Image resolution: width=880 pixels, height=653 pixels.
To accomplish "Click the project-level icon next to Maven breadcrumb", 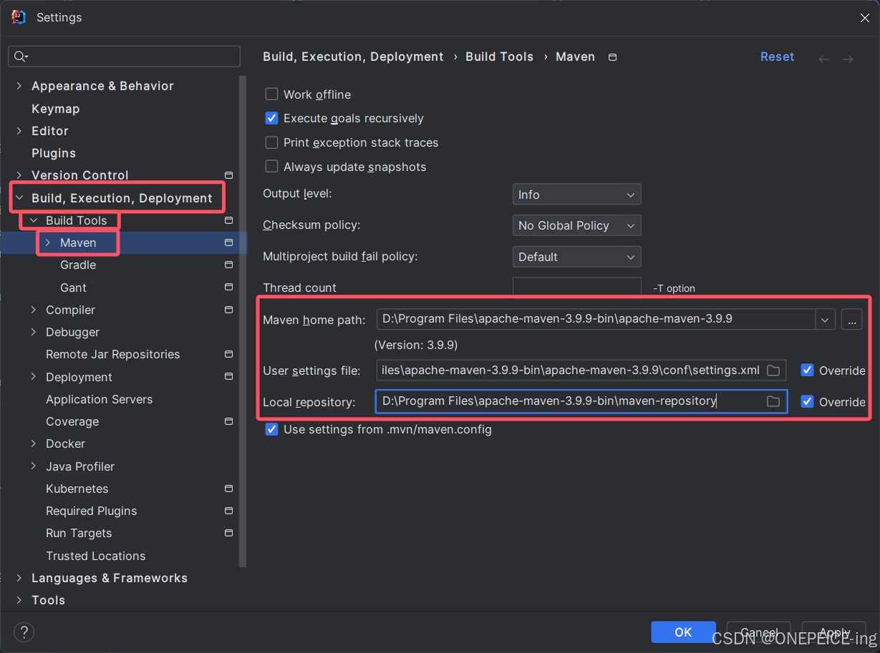I will point(612,57).
